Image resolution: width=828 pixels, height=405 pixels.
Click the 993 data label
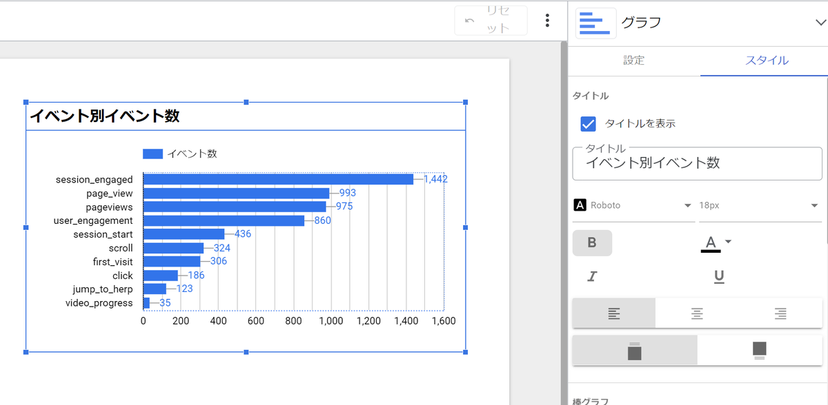(347, 193)
